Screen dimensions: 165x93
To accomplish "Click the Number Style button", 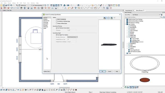I will pyautogui.click(x=47, y=71).
